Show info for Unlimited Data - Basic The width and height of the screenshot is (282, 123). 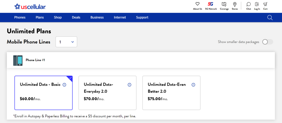click(64, 85)
